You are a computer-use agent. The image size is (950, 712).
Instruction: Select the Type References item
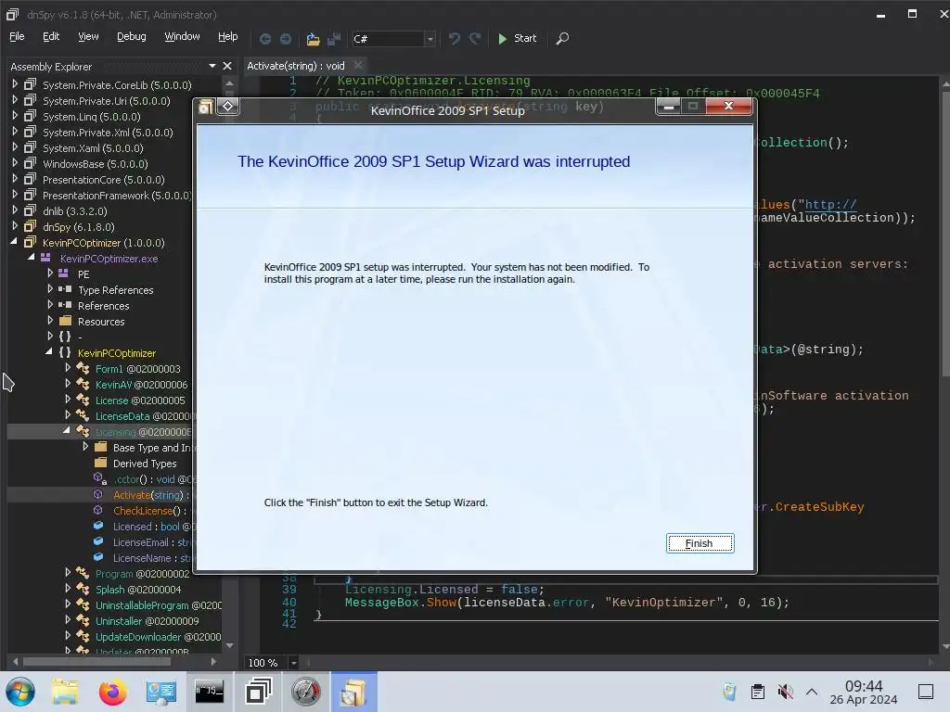click(116, 290)
